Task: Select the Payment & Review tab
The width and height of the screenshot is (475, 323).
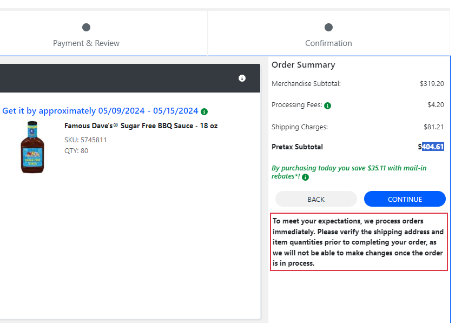Action: (x=87, y=34)
